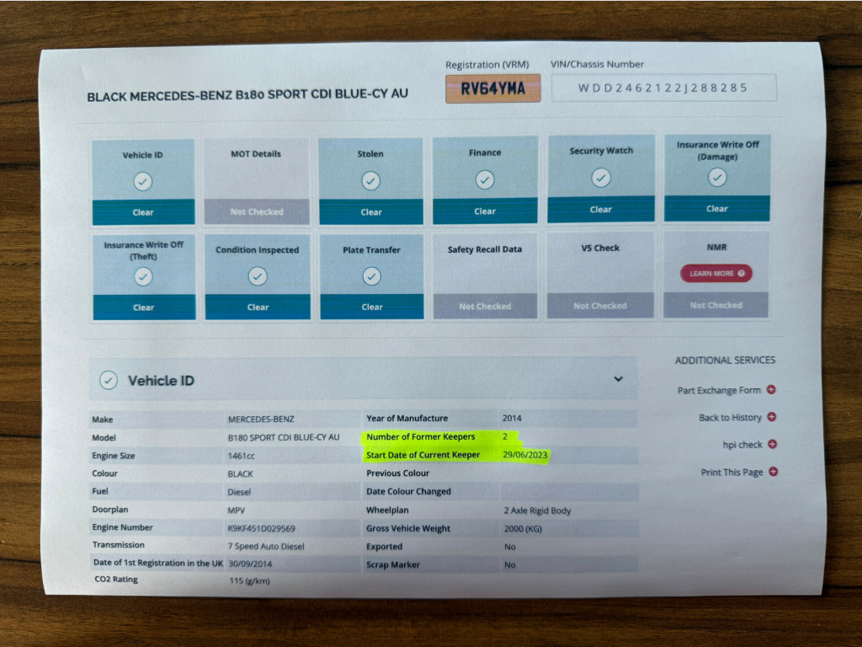Go Back to History link
The height and width of the screenshot is (647, 862).
[730, 418]
